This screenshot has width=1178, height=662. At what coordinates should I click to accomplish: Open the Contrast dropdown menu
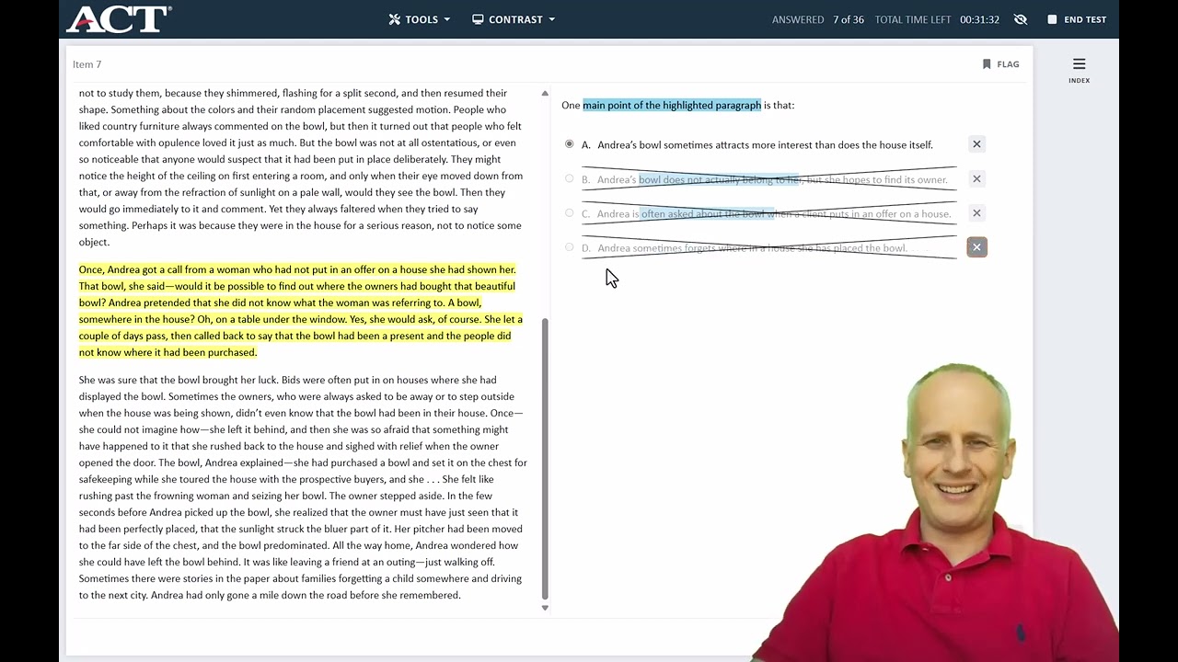[514, 19]
